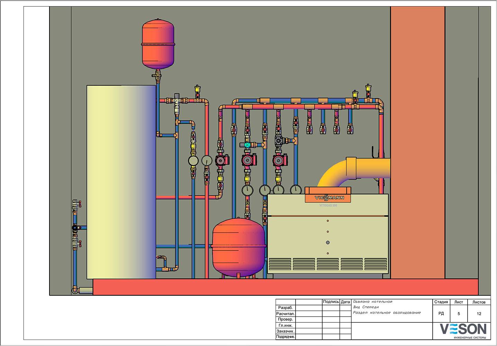The image size is (497, 346).
Task: Select the upper red expansion tank
Action: click(159, 43)
